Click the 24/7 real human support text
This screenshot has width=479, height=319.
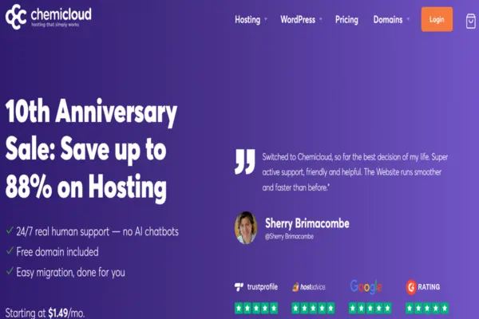click(97, 232)
